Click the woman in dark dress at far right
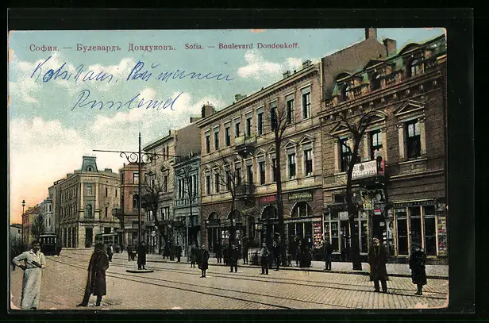This screenshot has height=323, width=489. (418, 268)
